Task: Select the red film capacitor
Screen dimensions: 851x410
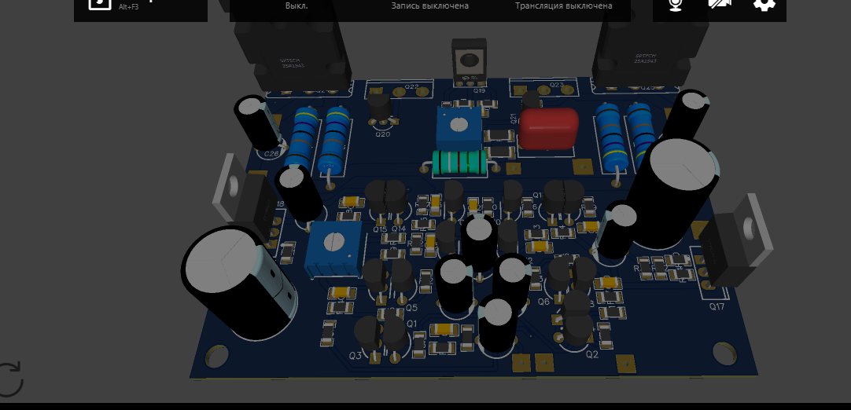Action: coord(548,127)
